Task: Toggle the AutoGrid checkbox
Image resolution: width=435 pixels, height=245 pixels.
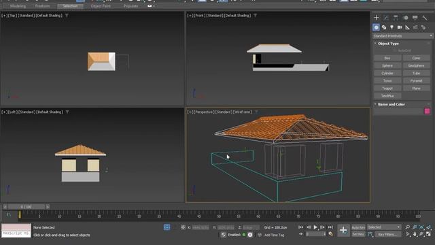Action: coord(396,50)
